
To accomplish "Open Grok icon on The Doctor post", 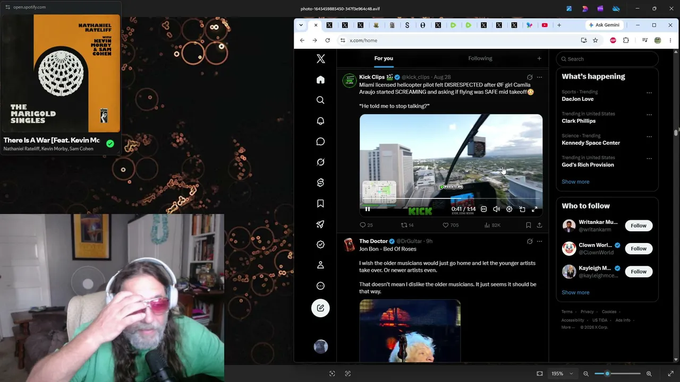I will click(x=530, y=241).
